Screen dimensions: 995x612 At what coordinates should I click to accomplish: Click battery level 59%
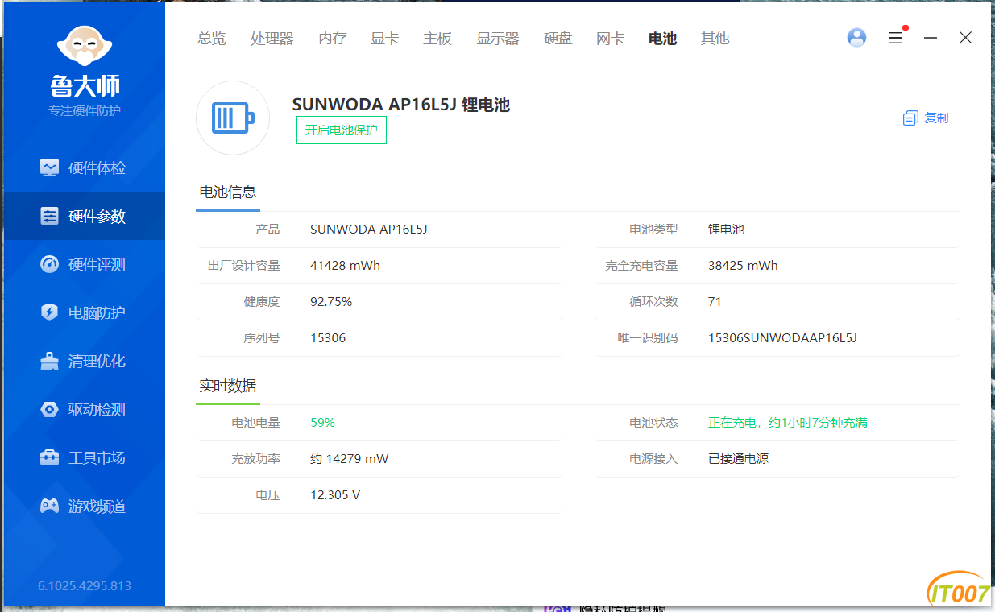pyautogui.click(x=322, y=423)
